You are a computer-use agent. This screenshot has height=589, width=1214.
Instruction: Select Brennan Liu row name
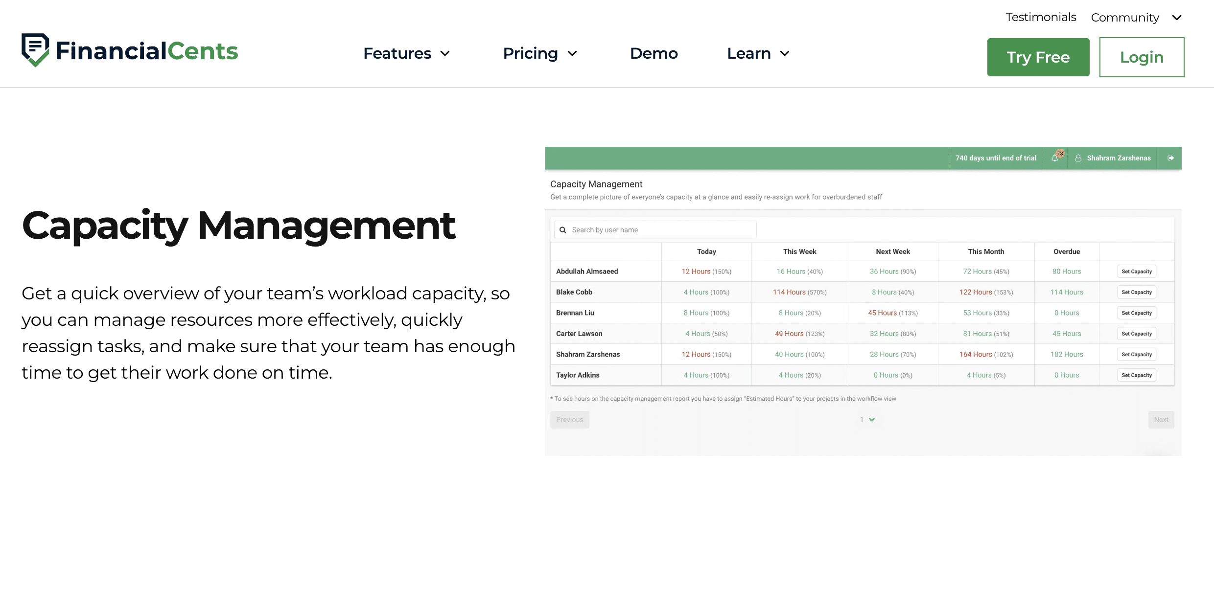coord(575,313)
